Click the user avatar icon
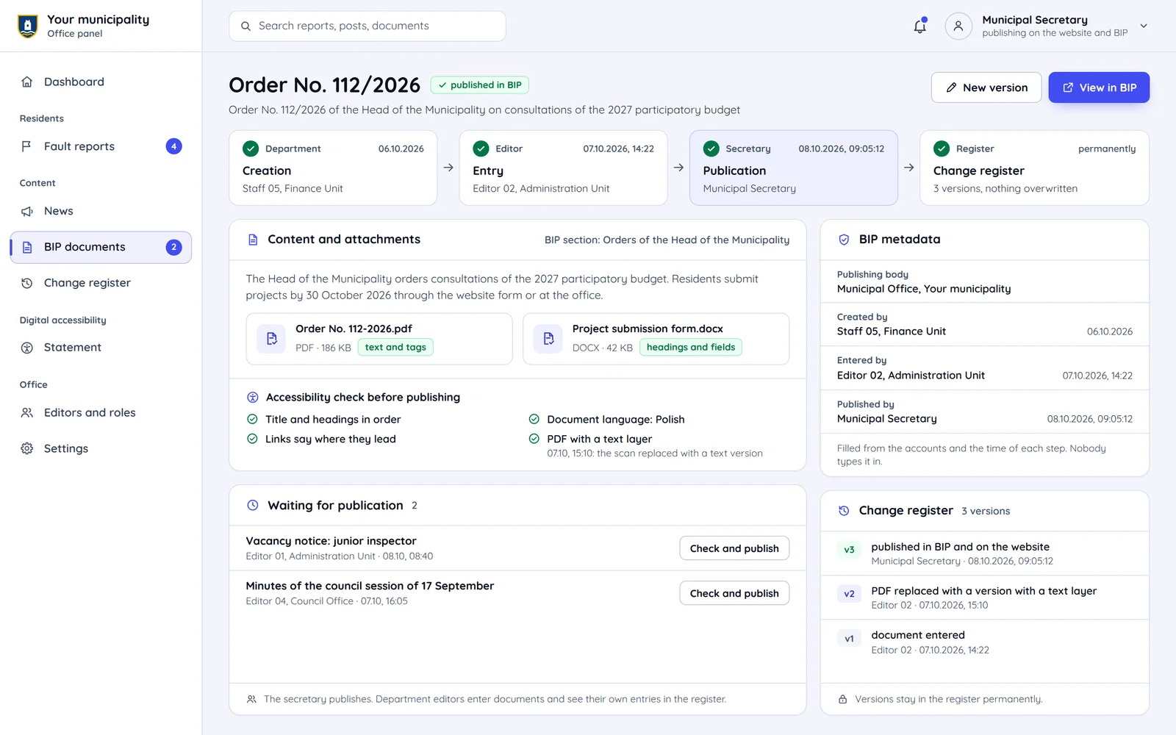This screenshot has height=735, width=1176. click(958, 26)
